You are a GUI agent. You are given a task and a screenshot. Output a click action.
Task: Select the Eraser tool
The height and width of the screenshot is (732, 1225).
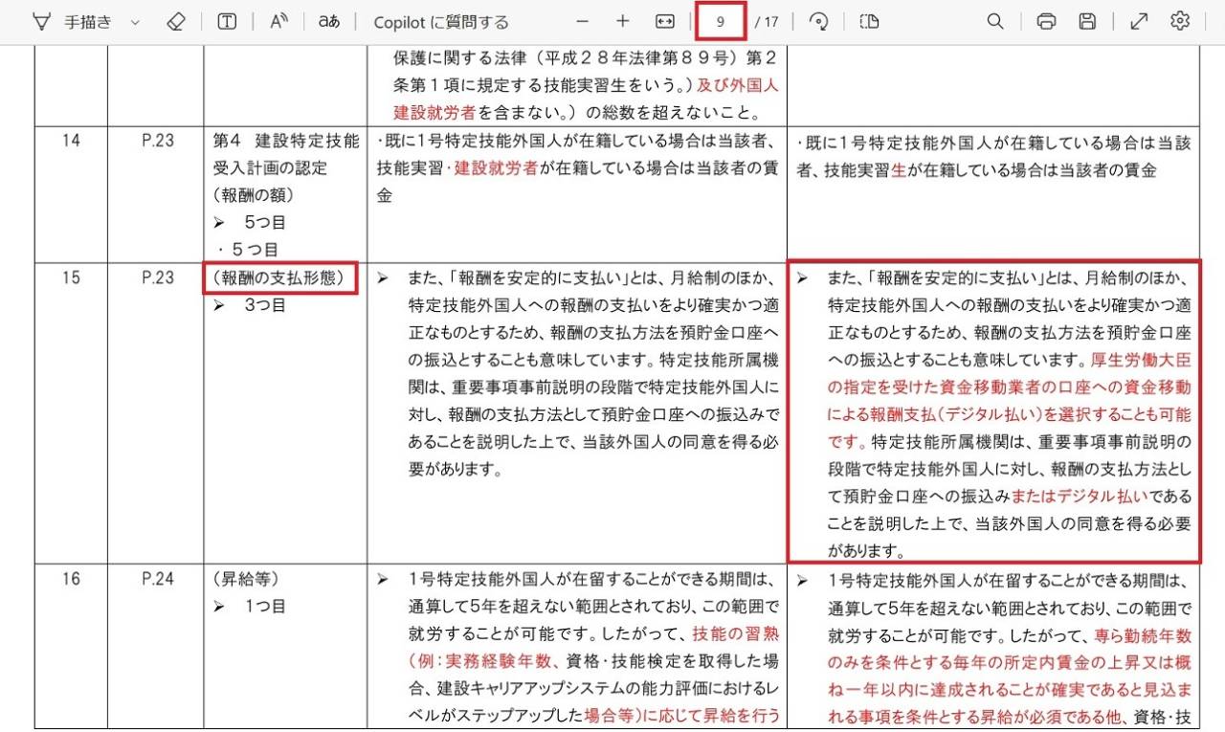pos(175,22)
